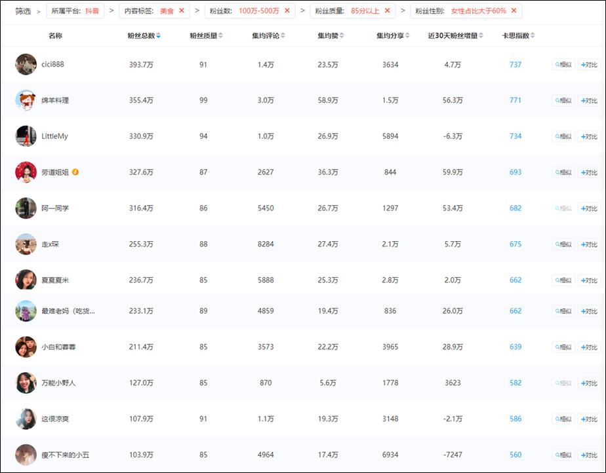
Task: Open 卡思指数 693 for 劳道姐姐
Action: pyautogui.click(x=515, y=172)
